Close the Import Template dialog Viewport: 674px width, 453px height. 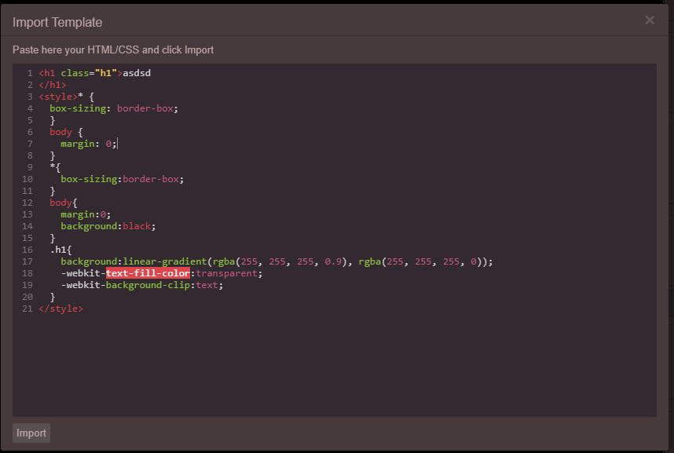[650, 20]
